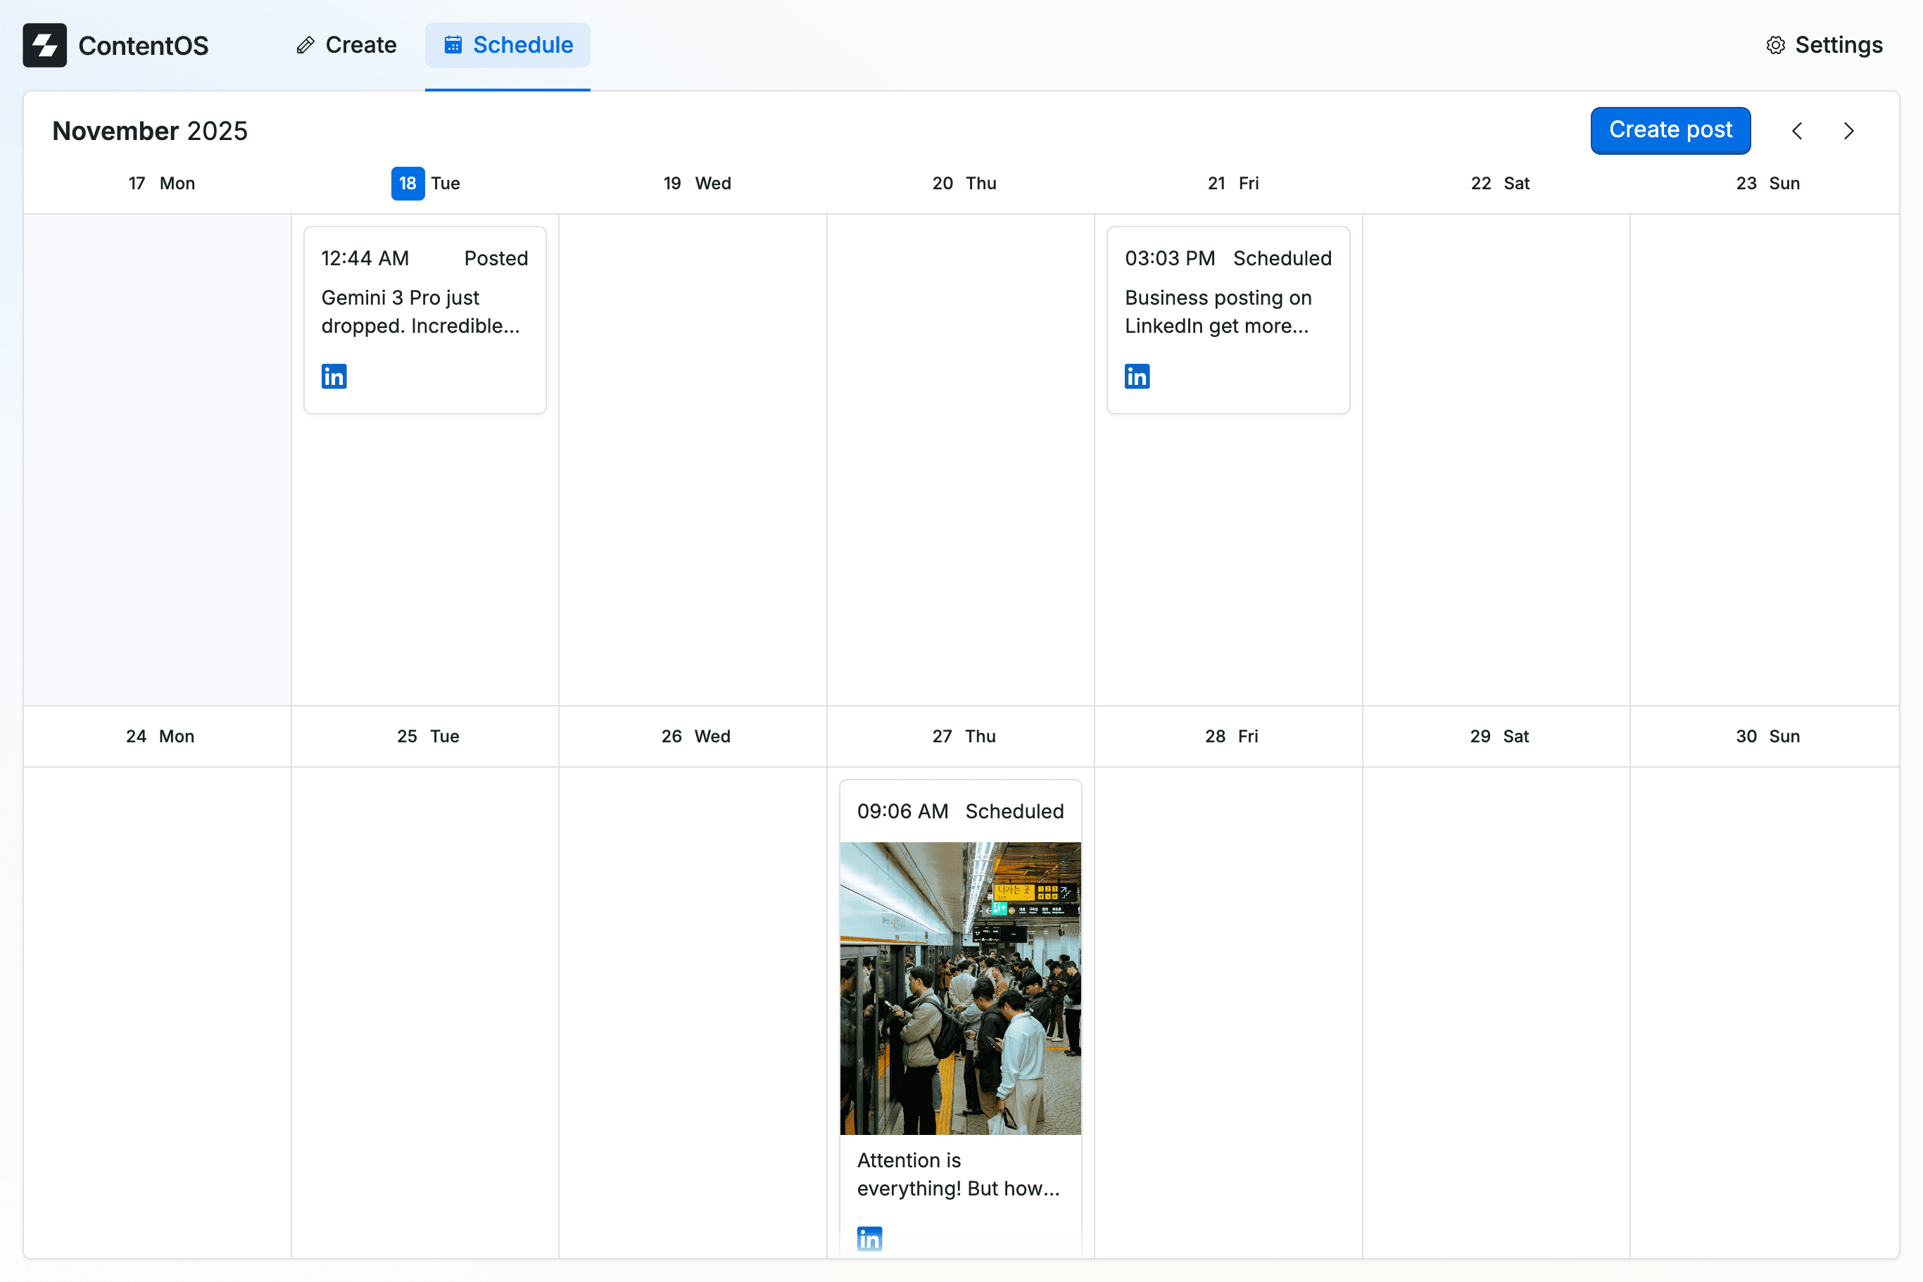
Task: Click the Settings link in the top bar
Action: pos(1839,45)
